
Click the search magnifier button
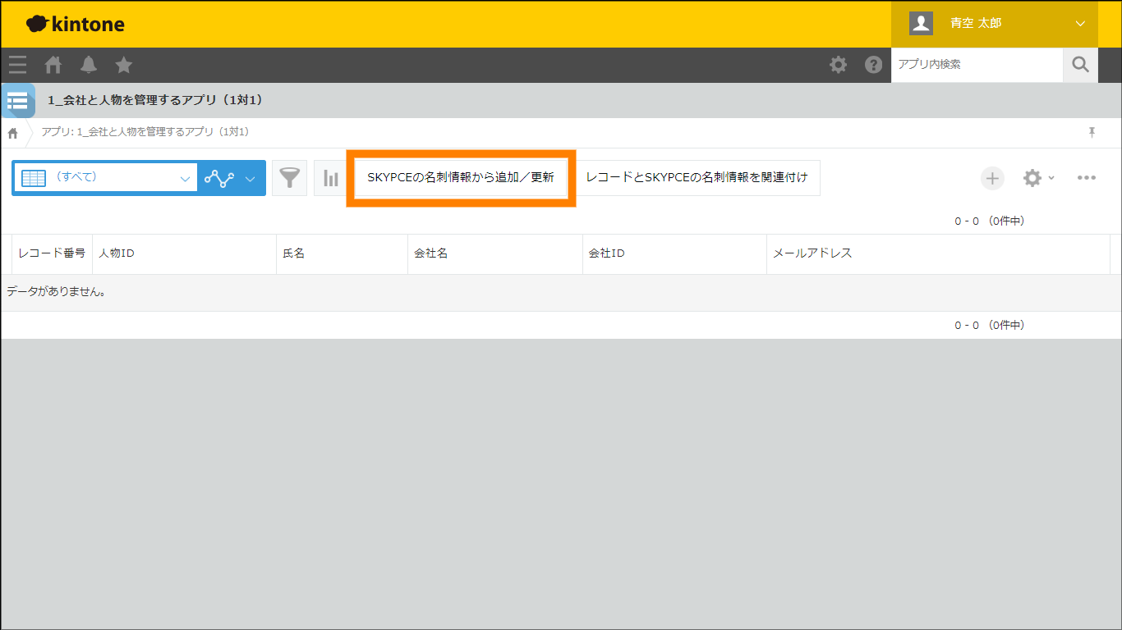(1080, 65)
